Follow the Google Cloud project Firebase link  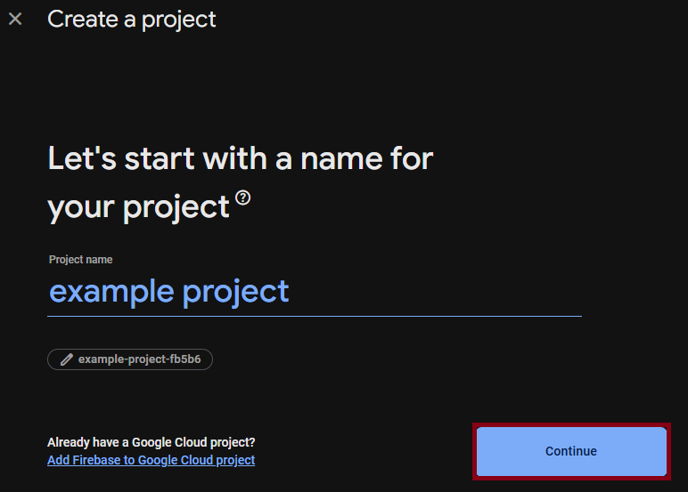[x=151, y=460]
